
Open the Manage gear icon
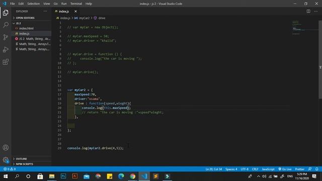[x=6, y=160]
